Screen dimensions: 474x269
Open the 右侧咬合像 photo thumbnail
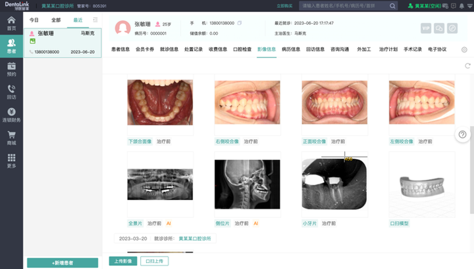click(x=248, y=102)
